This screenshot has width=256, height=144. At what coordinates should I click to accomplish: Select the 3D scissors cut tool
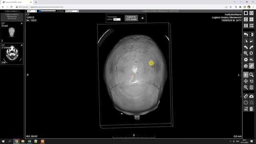(x=246, y=109)
